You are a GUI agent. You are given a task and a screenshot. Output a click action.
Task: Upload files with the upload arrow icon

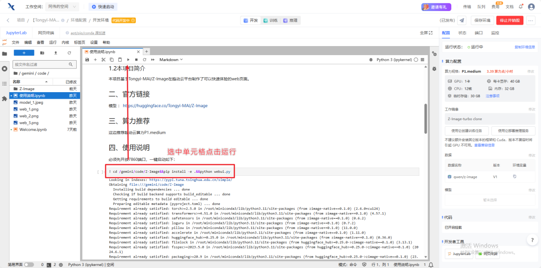(56, 53)
